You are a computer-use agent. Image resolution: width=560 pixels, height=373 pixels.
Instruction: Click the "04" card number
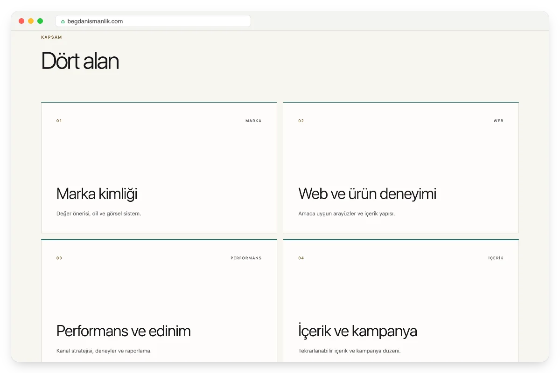pyautogui.click(x=301, y=258)
